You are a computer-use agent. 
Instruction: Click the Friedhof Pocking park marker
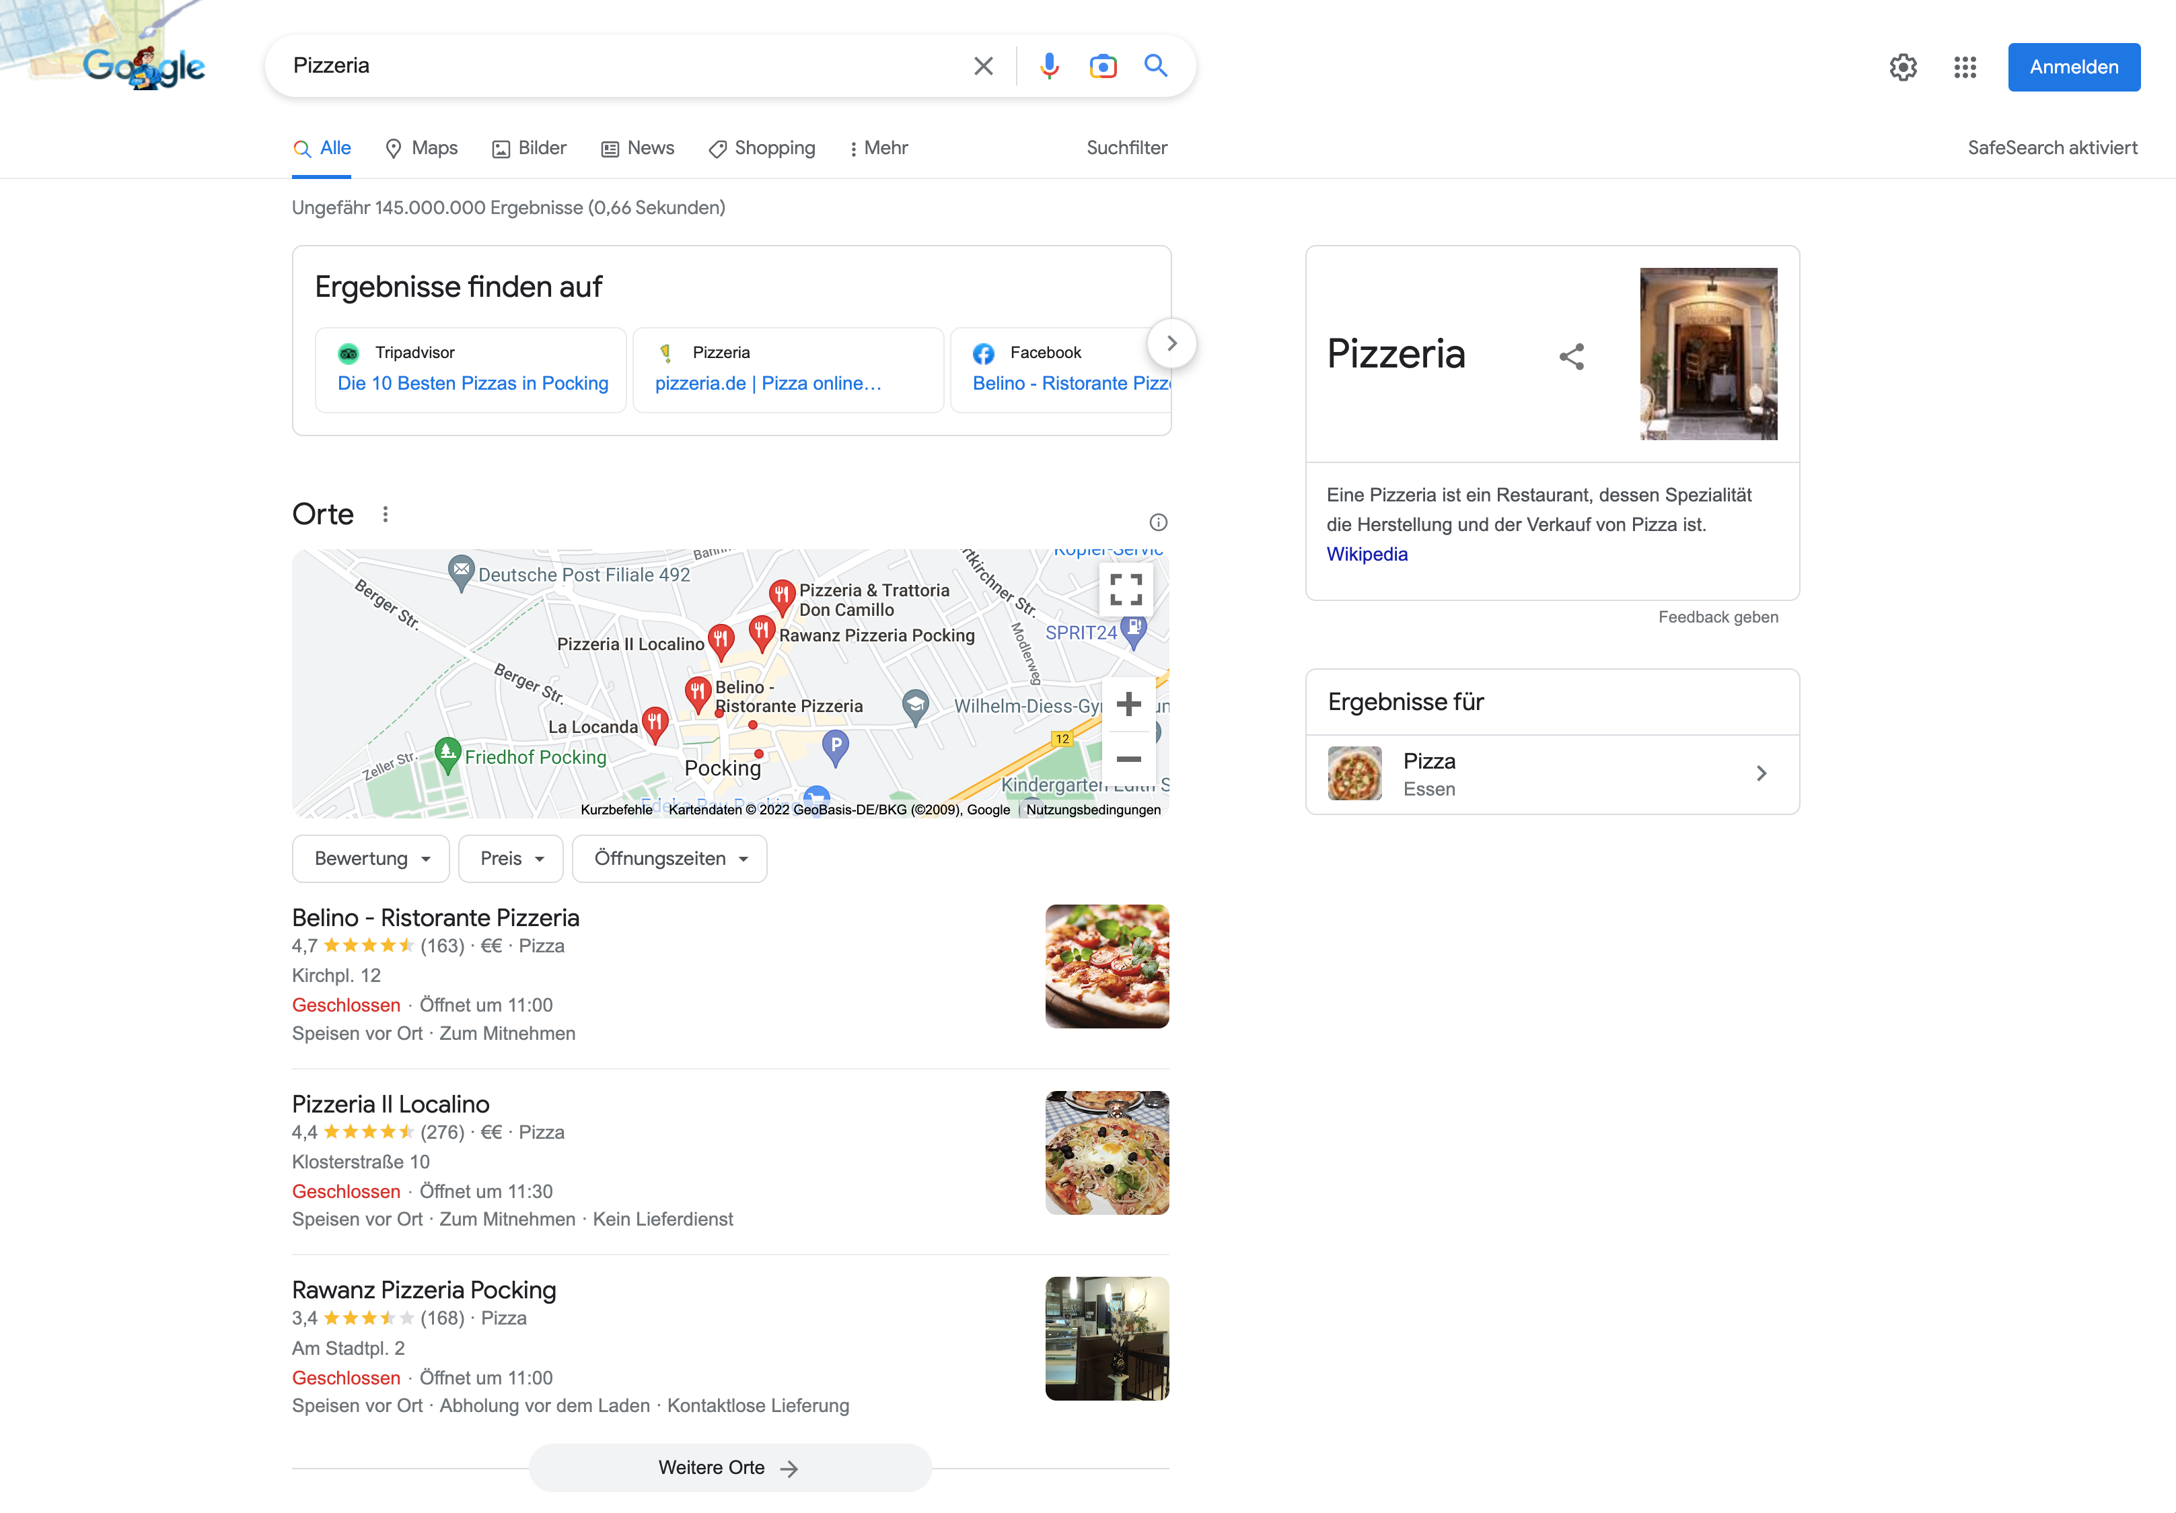[x=447, y=754]
